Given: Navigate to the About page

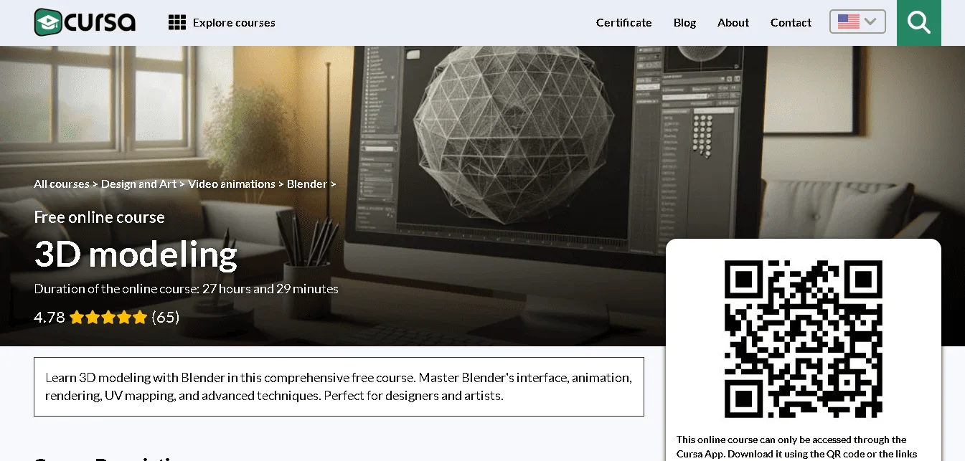Looking at the screenshot, I should (733, 22).
